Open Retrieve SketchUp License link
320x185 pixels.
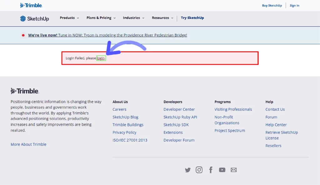pos(282,135)
